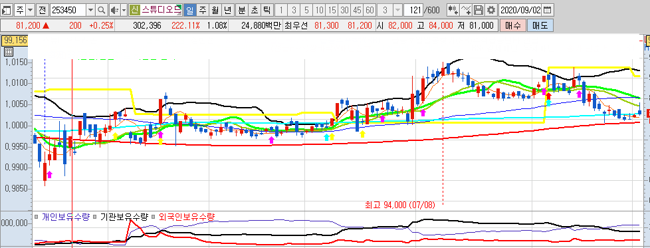The height and width of the screenshot is (248, 650).
Task: Select the 주 weekly chart period
Action: [x=202, y=9]
